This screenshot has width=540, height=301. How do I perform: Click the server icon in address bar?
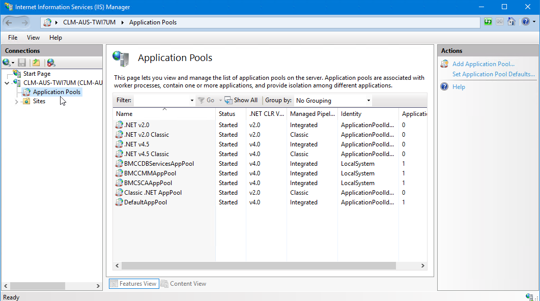point(47,23)
